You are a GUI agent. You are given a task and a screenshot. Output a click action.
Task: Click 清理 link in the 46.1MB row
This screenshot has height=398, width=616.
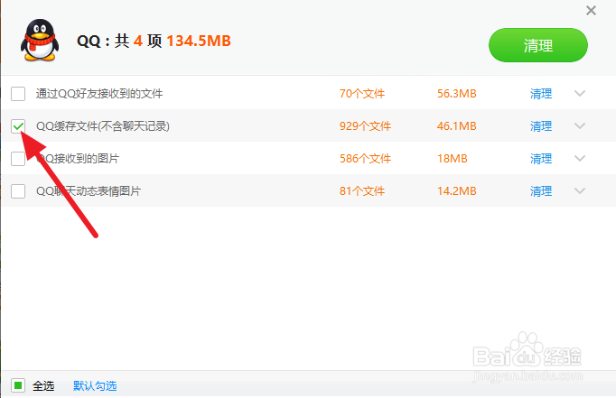click(541, 126)
